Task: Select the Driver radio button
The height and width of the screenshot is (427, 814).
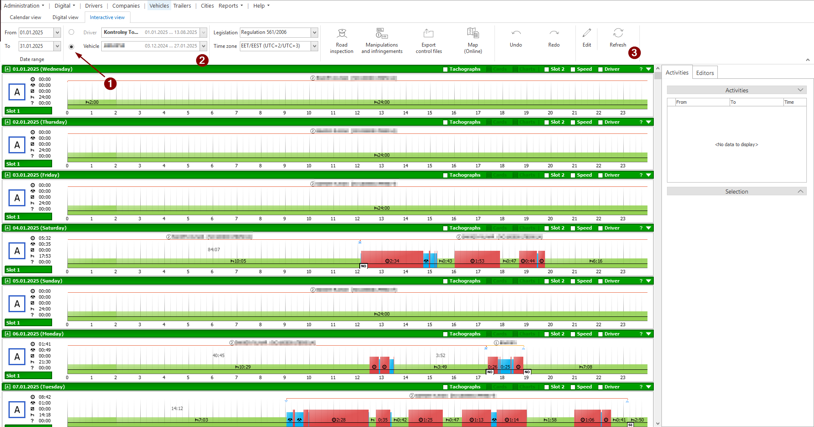Action: click(72, 32)
